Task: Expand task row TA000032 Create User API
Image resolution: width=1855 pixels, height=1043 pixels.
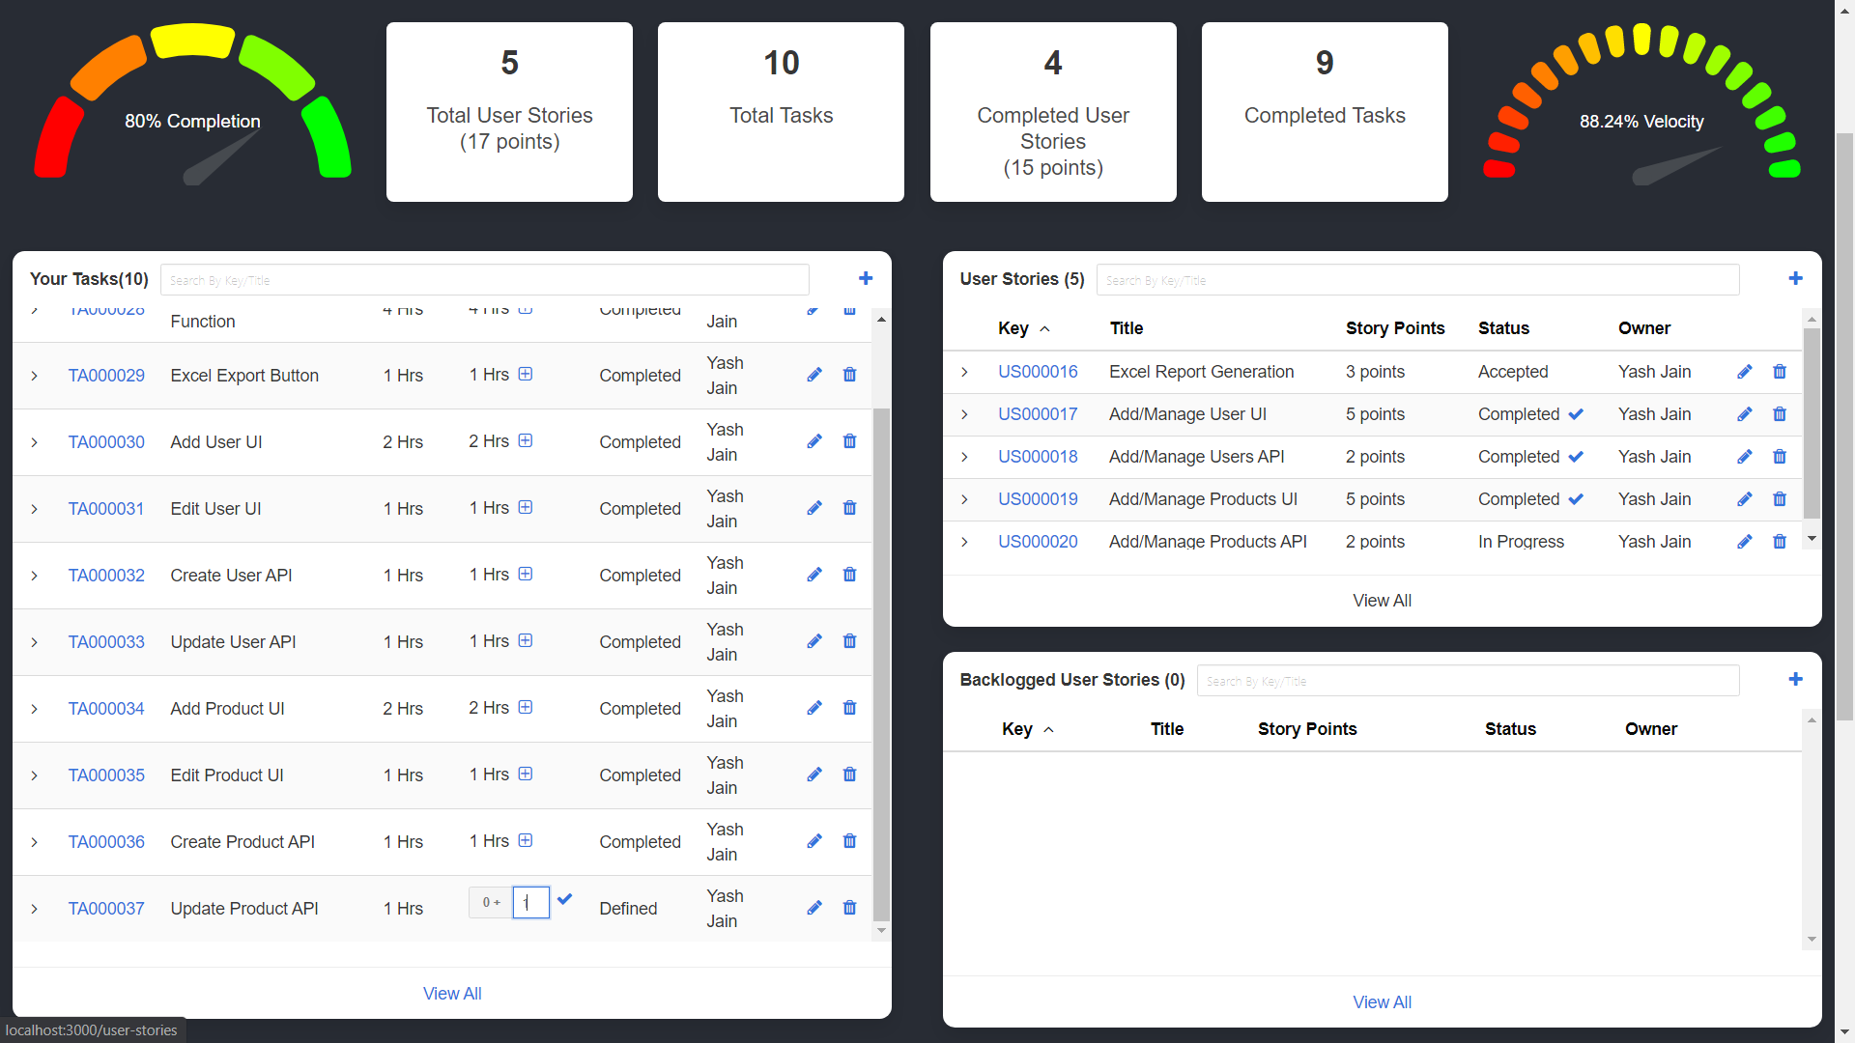Action: (35, 575)
